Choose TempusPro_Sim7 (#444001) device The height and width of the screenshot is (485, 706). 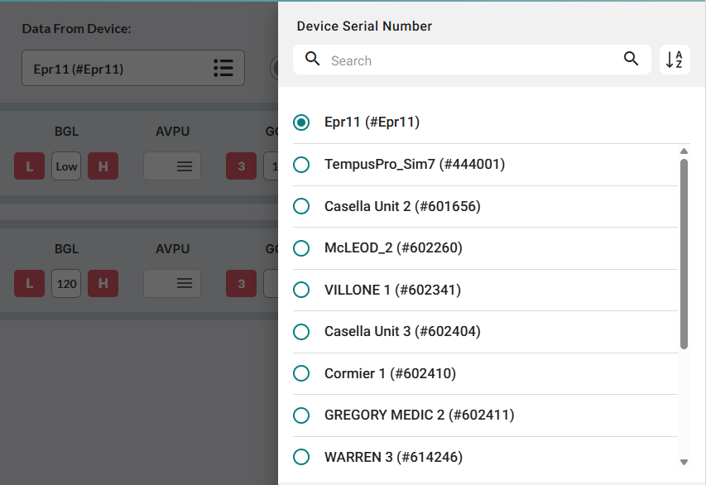coord(302,165)
